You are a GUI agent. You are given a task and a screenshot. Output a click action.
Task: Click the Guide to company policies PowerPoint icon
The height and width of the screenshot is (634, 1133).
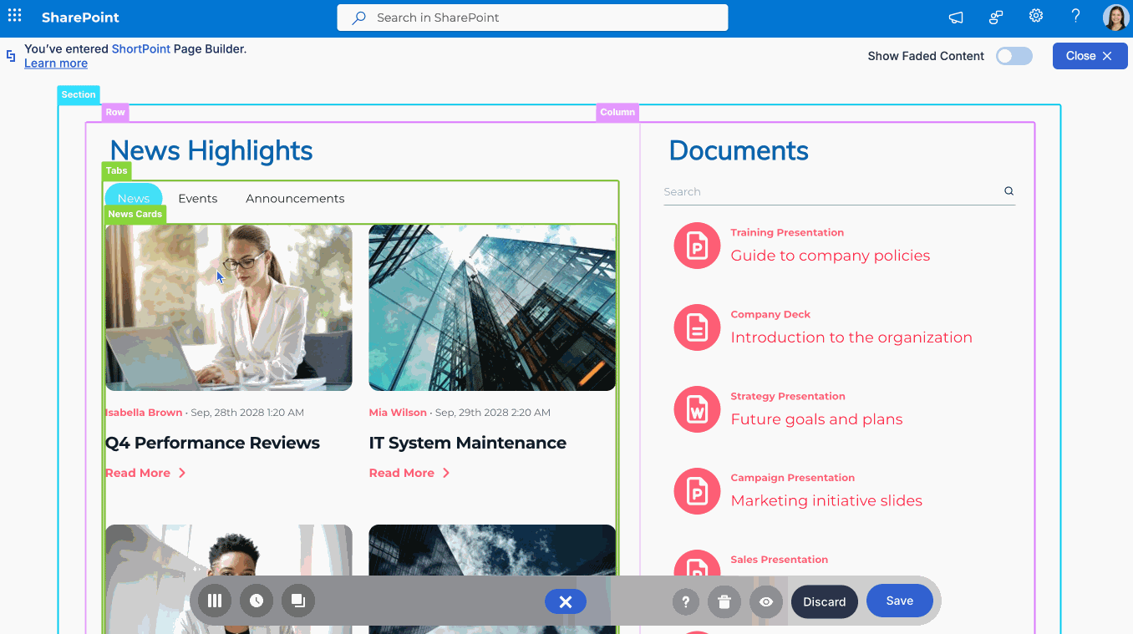tap(697, 246)
